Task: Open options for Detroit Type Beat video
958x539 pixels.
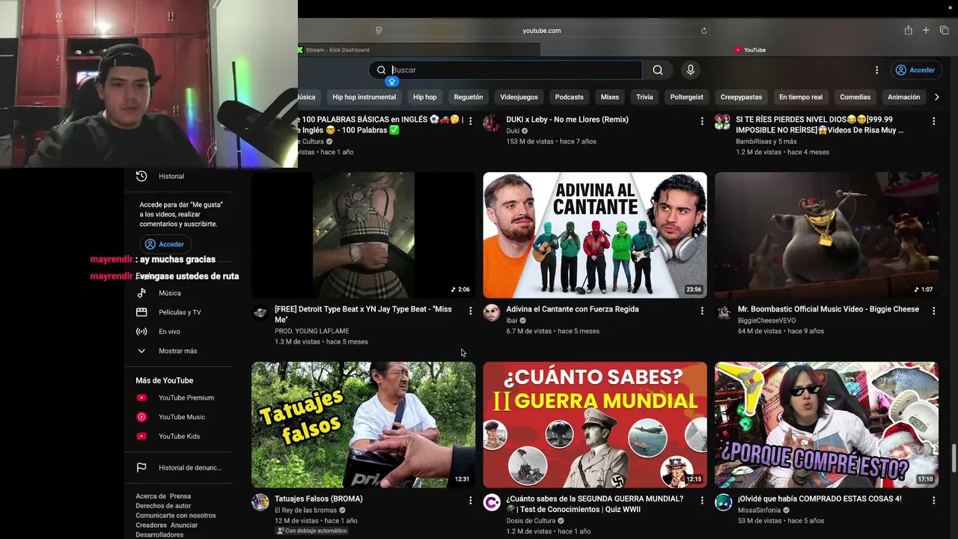Action: (x=470, y=310)
